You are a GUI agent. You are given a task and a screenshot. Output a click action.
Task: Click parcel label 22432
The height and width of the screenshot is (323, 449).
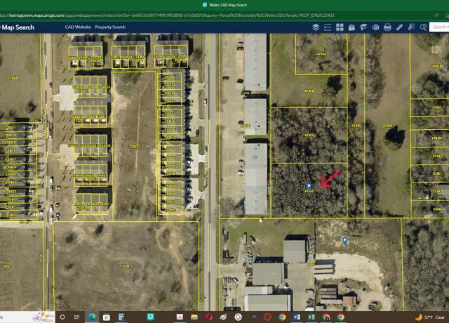(321, 53)
